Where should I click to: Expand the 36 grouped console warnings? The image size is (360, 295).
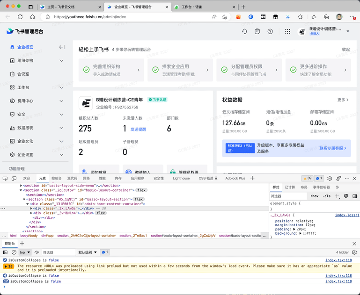point(8,266)
